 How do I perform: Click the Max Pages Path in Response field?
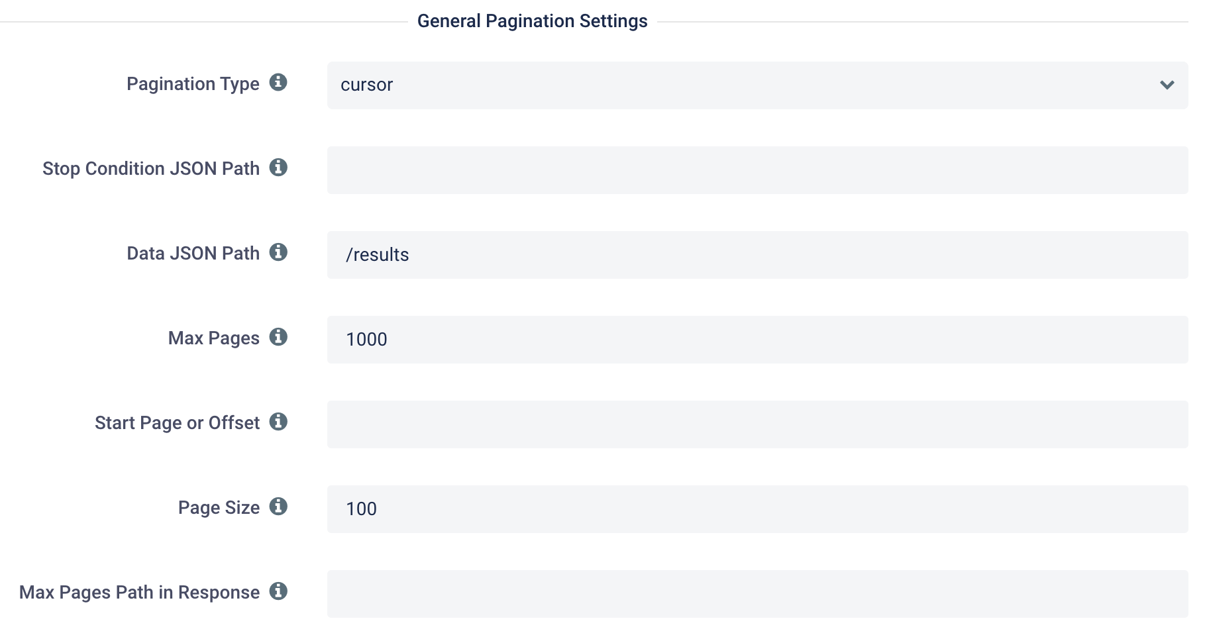click(x=757, y=594)
